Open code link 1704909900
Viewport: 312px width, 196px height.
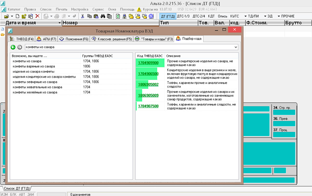[x=148, y=63]
